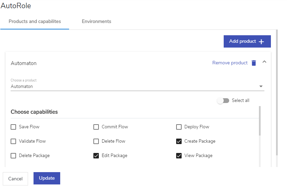Click the Update button
Screen dimensions: 288x193
pos(47,178)
